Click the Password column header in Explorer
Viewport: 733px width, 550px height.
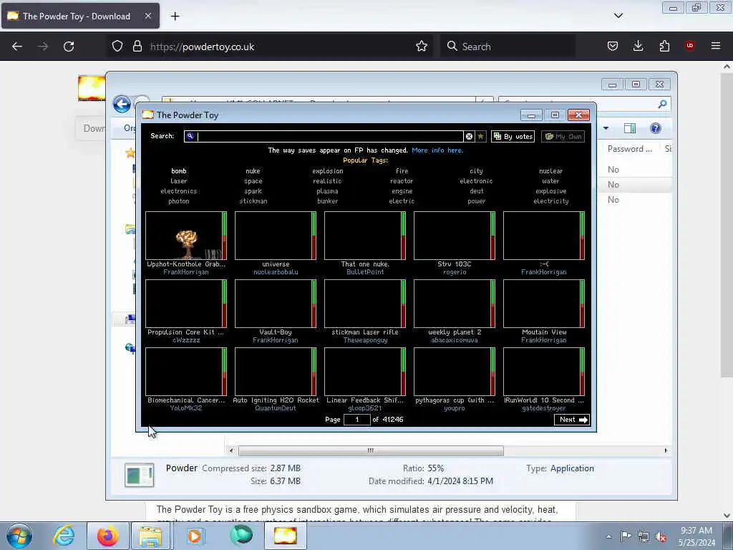pyautogui.click(x=629, y=149)
